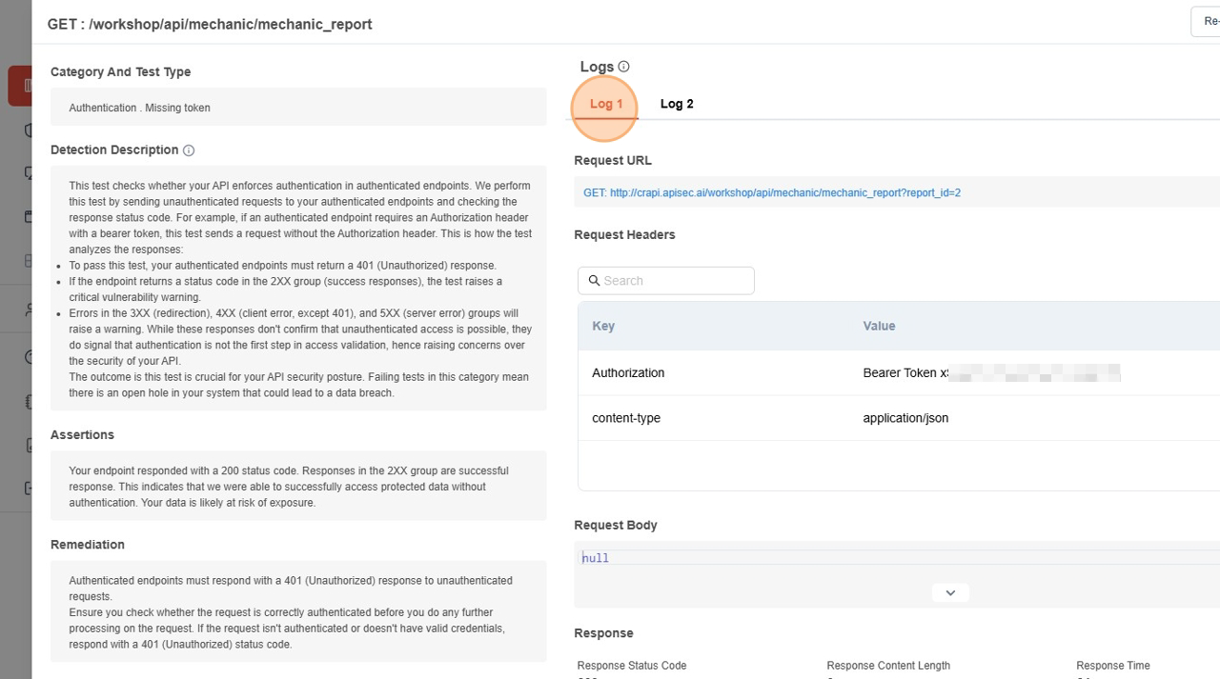Click the Key column header

(603, 326)
